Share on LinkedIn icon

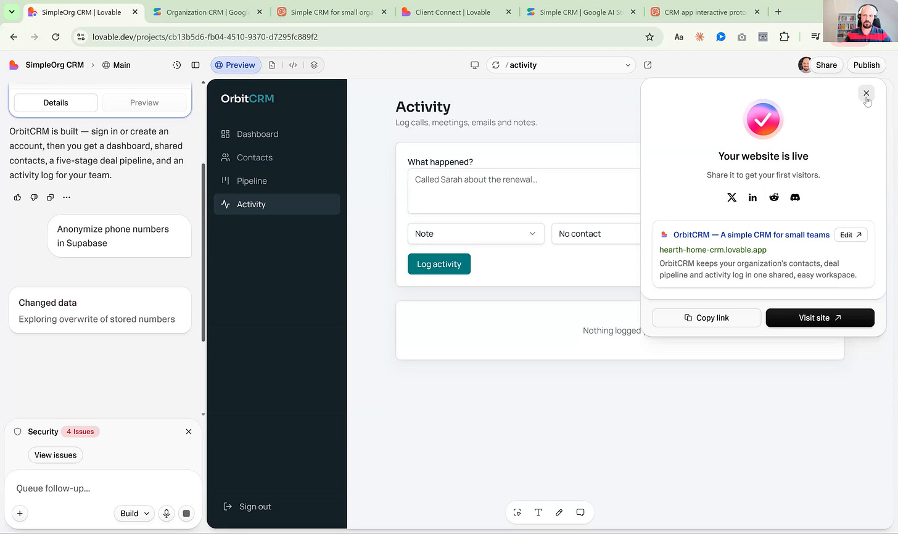tap(752, 197)
